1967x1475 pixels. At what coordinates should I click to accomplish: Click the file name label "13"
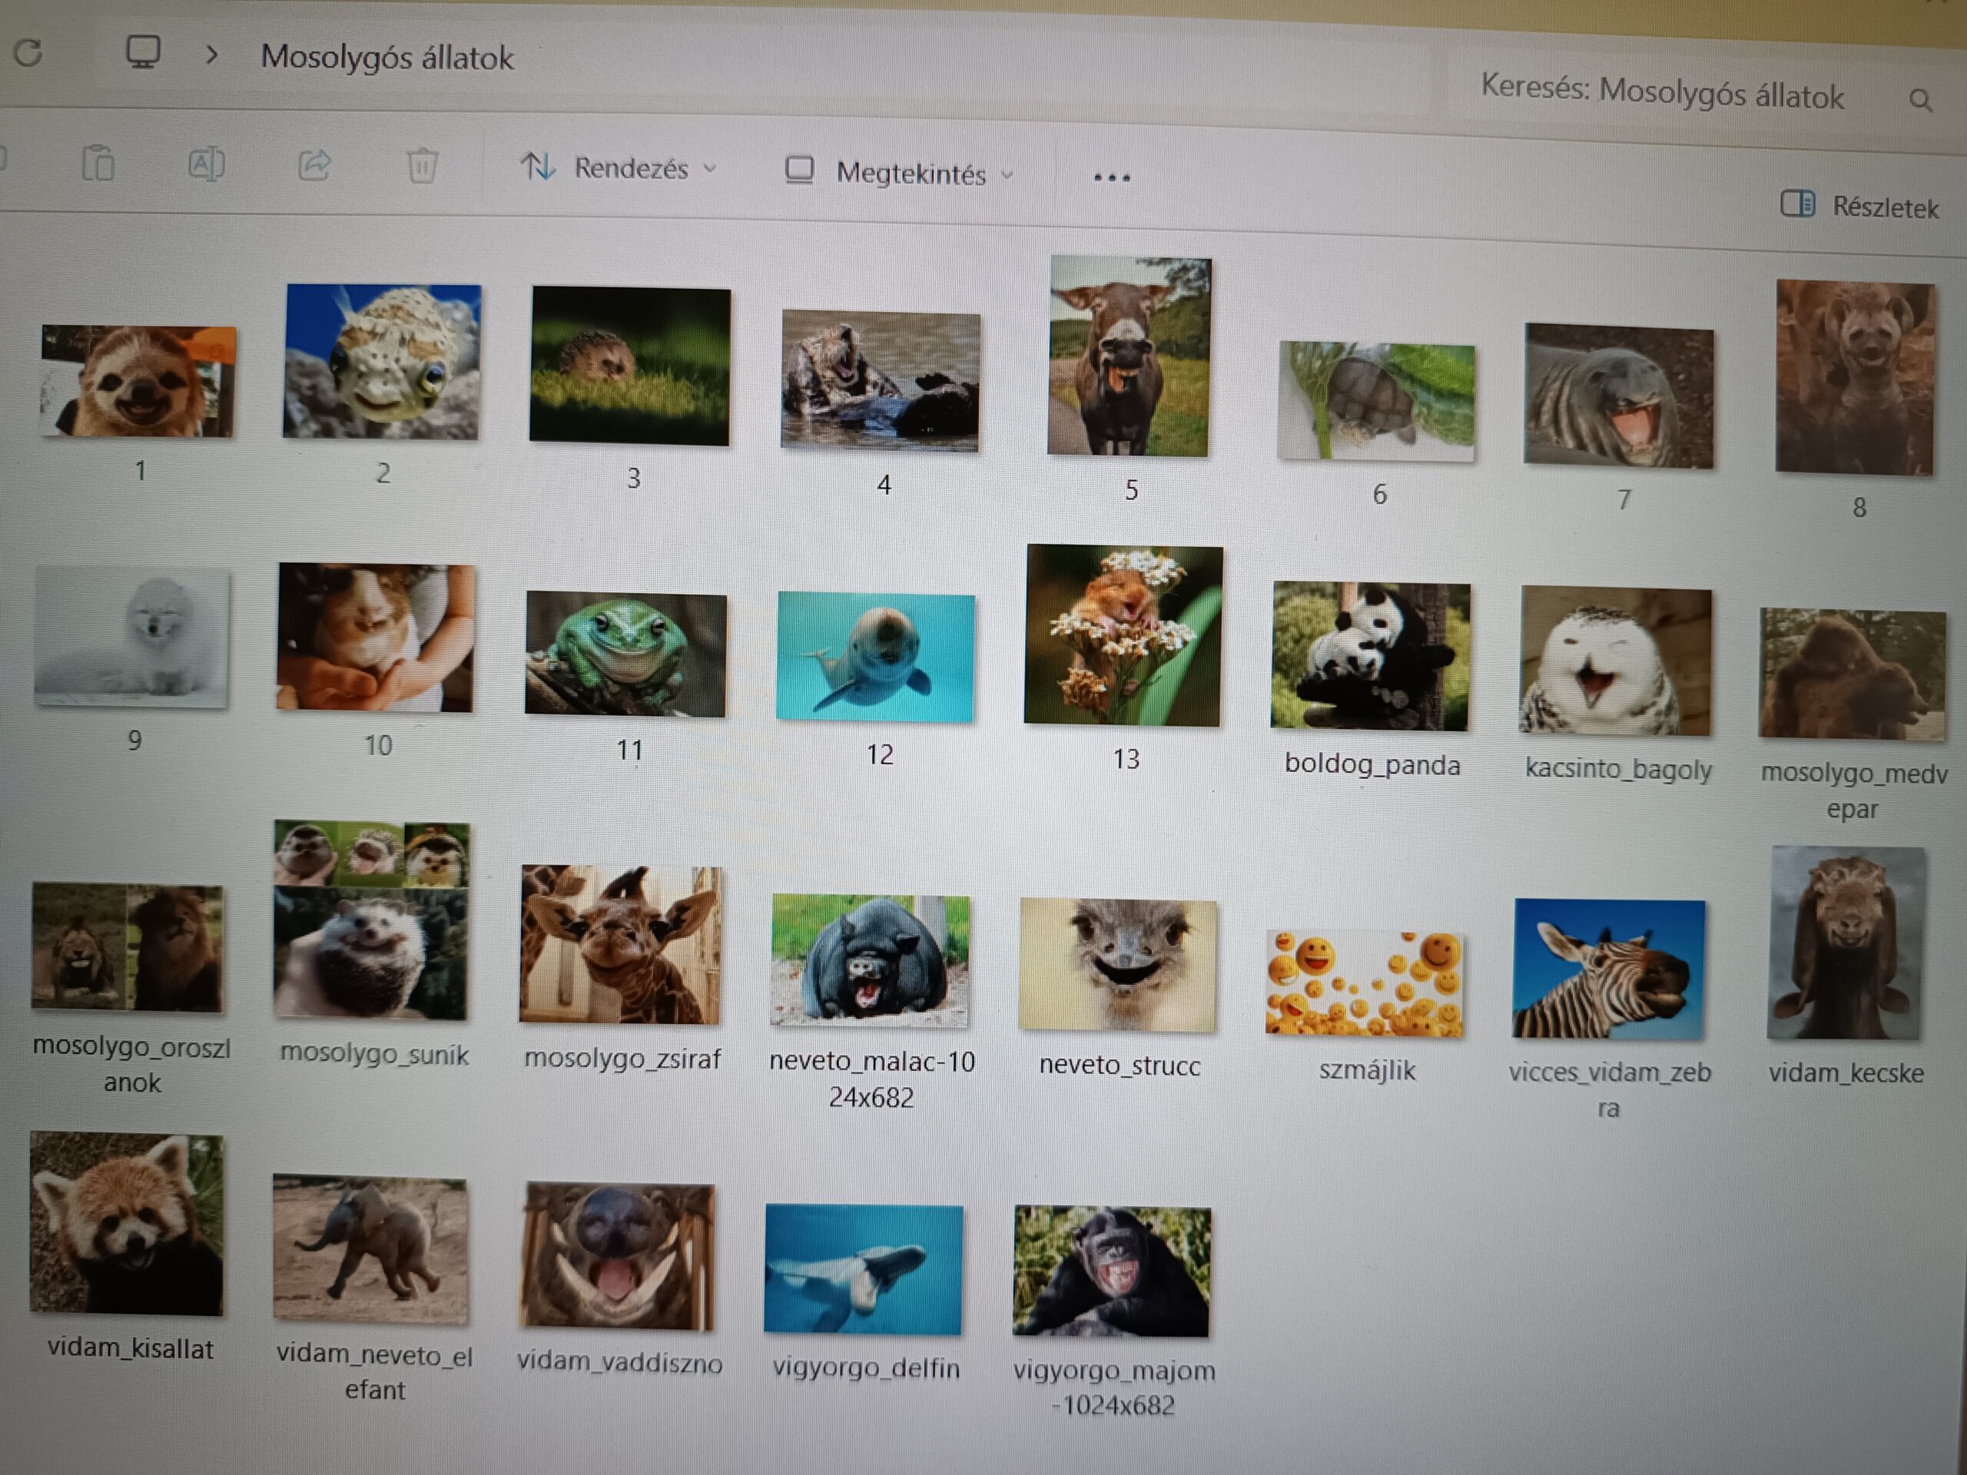click(x=1126, y=759)
